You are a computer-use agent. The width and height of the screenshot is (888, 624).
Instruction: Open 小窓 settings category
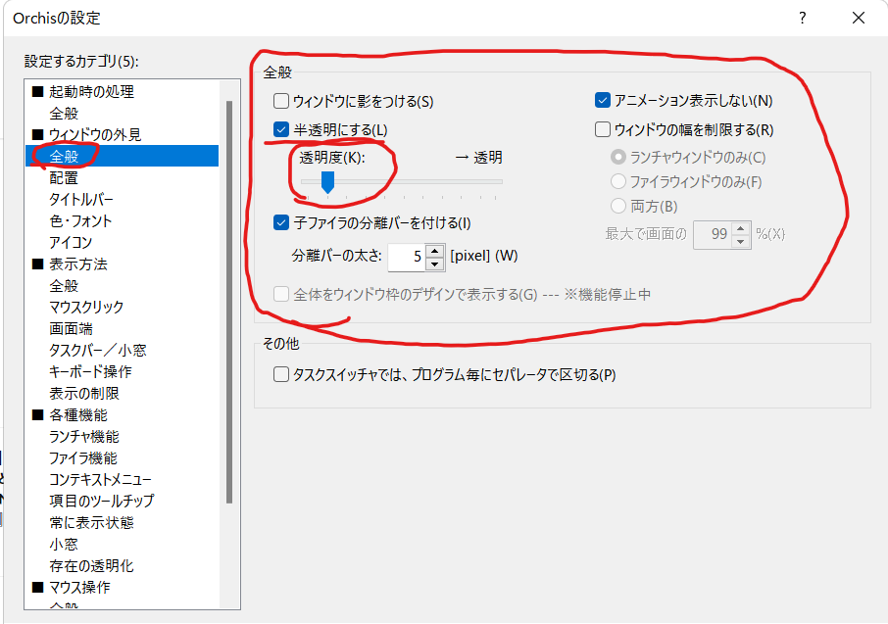(64, 544)
